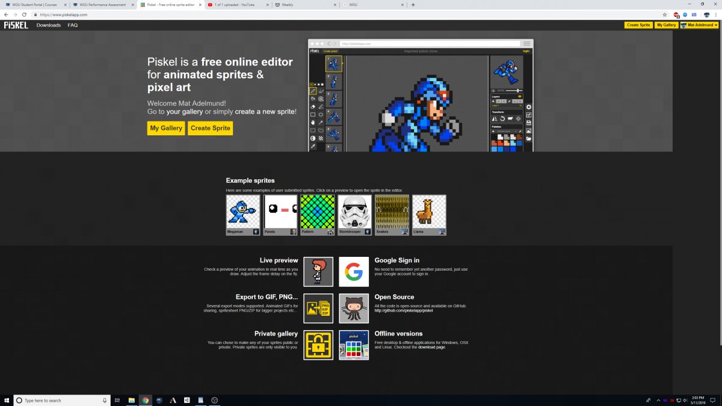Screen dimensions: 722x406
Task: Click the 'Google Sign in' heading
Action: coord(397,260)
